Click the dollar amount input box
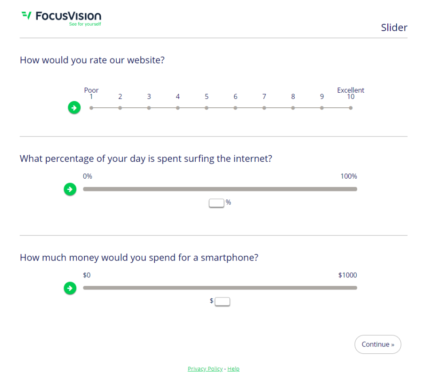The width and height of the screenshot is (426, 379). pyautogui.click(x=222, y=302)
